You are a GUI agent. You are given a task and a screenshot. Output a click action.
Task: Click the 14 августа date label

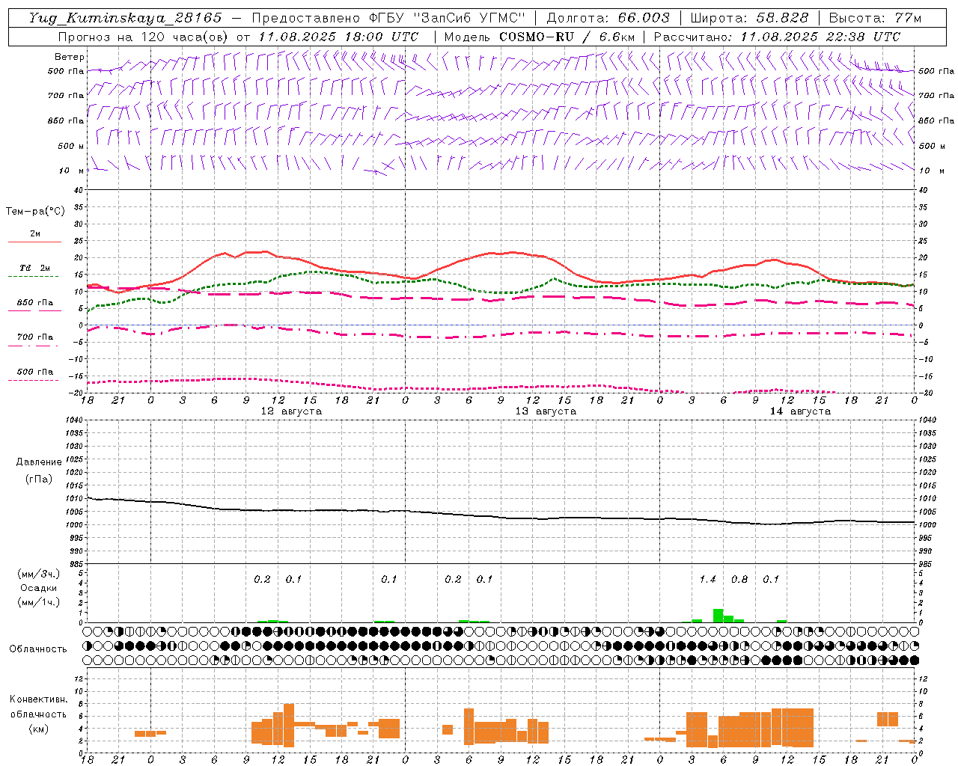[800, 411]
